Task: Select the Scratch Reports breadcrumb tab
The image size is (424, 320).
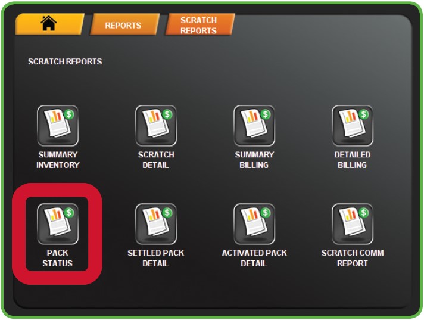Action: click(x=200, y=25)
